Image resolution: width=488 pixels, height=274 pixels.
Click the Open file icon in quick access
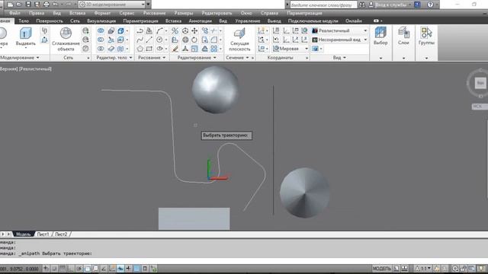click(19, 5)
